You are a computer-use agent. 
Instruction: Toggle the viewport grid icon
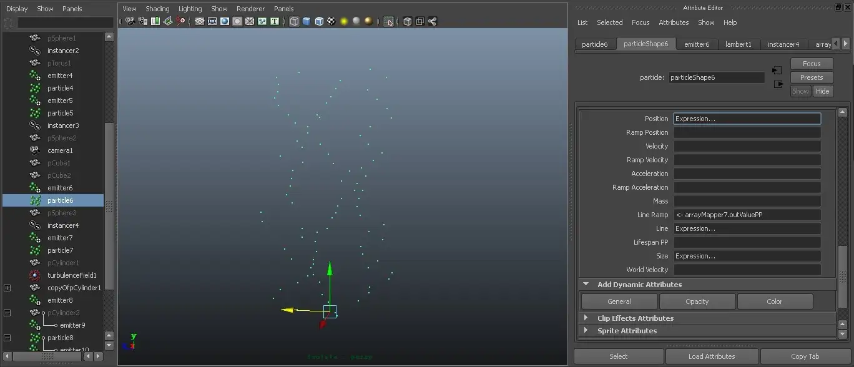point(200,21)
